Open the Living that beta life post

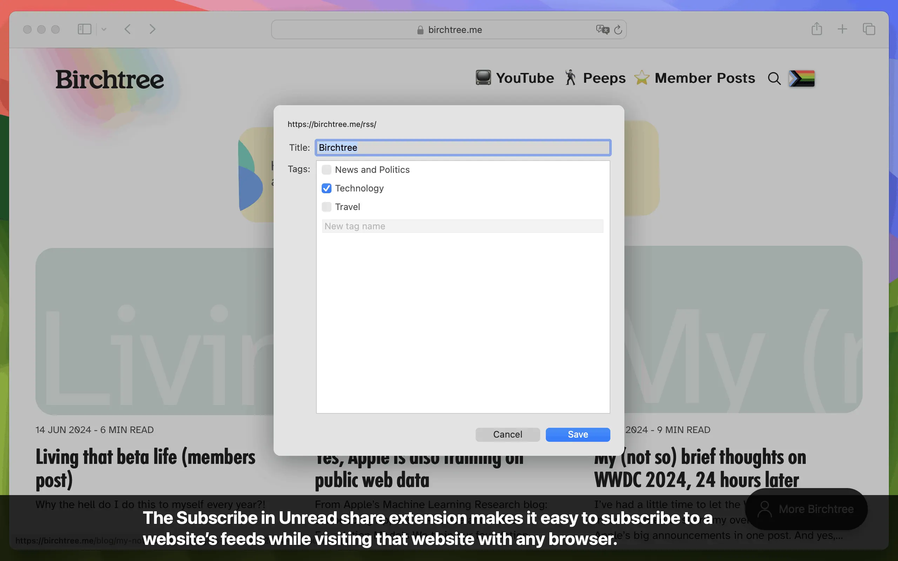tap(146, 468)
